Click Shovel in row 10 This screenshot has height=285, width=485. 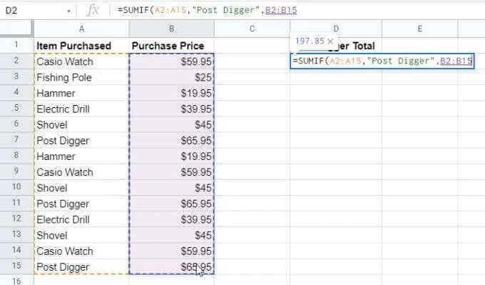pyautogui.click(x=81, y=188)
